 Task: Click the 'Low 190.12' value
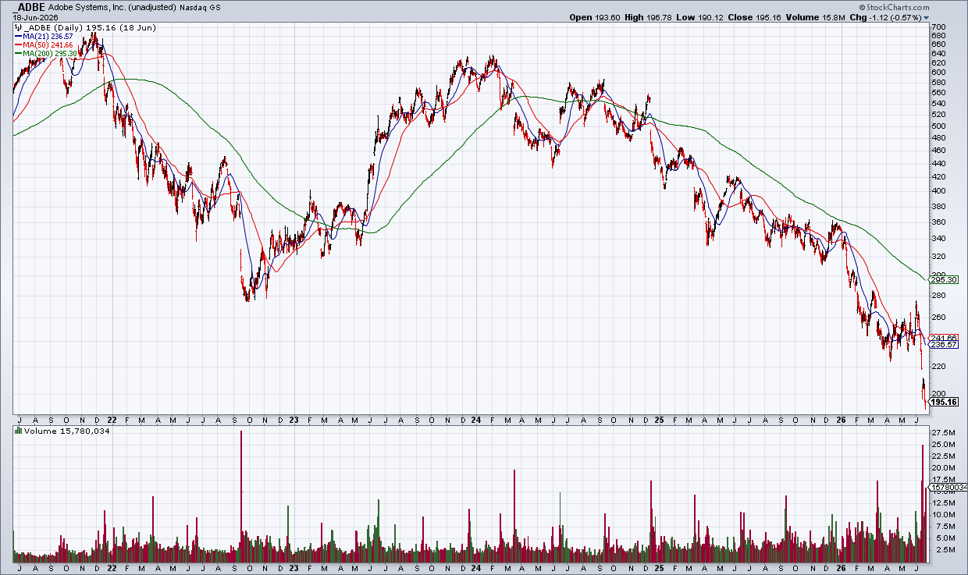pyautogui.click(x=700, y=17)
